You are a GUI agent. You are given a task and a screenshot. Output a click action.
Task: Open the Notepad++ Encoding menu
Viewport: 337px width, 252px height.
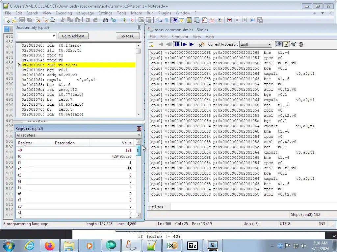click(x=64, y=13)
